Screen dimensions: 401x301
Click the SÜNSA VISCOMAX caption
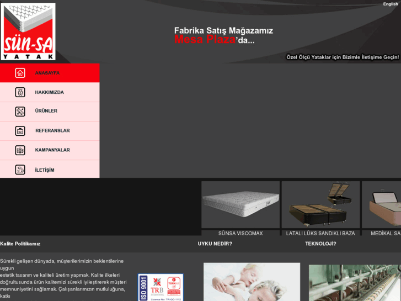coord(240,234)
